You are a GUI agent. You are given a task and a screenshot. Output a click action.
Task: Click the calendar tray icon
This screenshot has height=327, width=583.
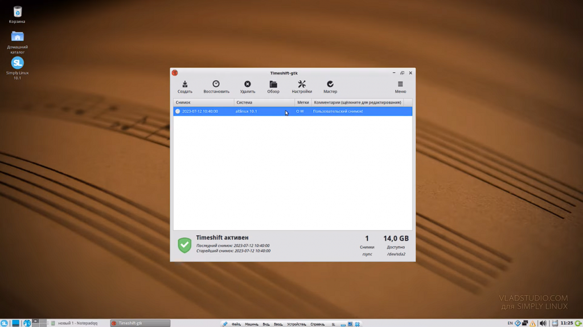555,323
